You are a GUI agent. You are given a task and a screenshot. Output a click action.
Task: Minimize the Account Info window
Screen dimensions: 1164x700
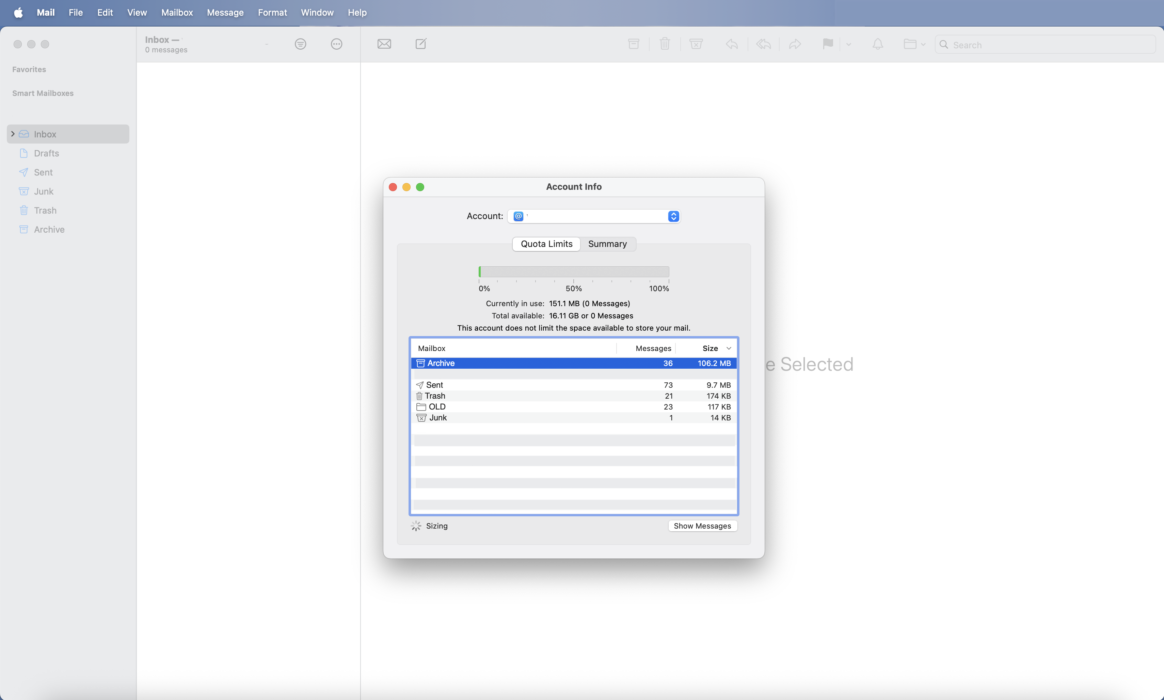click(x=406, y=187)
